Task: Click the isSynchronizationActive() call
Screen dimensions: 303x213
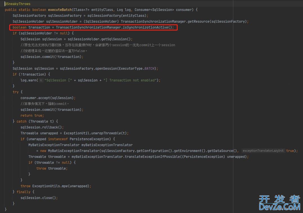Action: coord(148,27)
